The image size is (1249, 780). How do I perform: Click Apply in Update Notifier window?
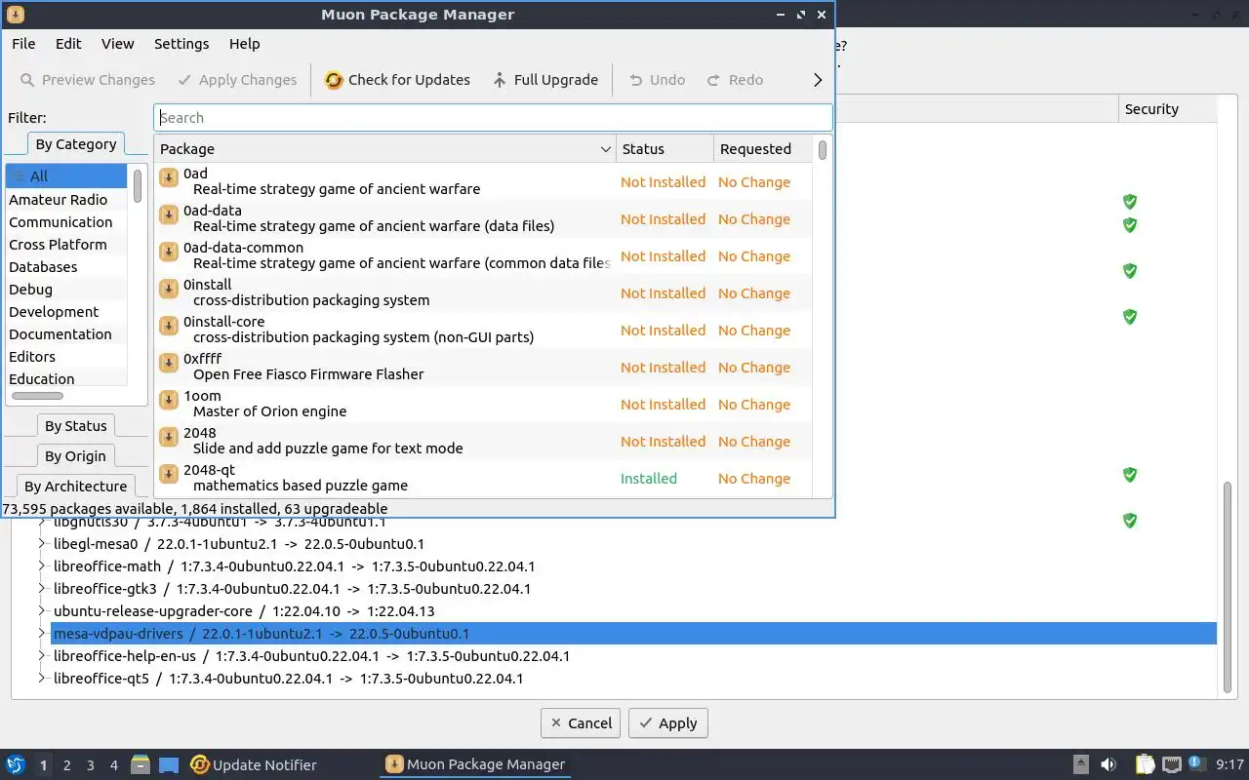(668, 722)
